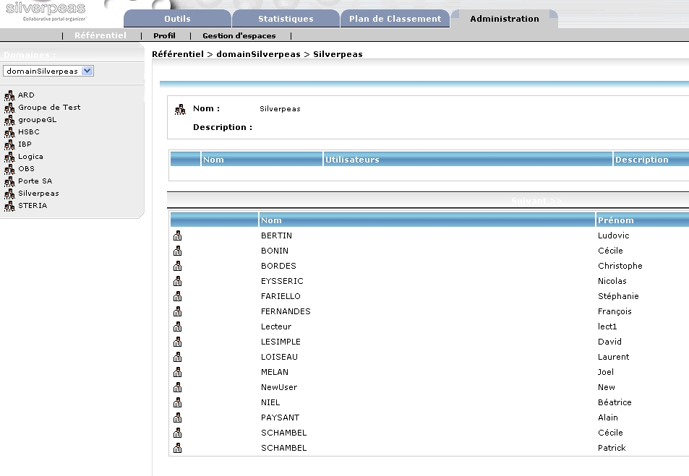Click first name Patrick
The image size is (689, 476).
pos(612,448)
